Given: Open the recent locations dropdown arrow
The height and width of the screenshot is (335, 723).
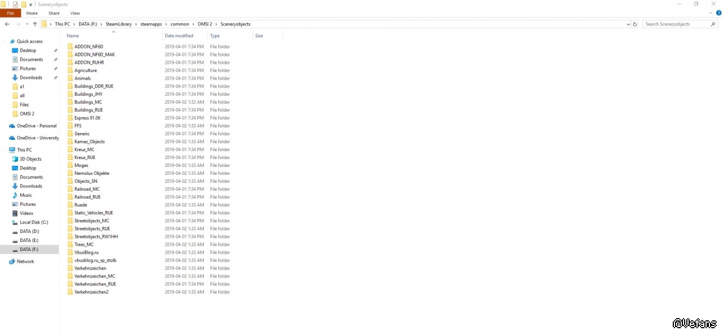Looking at the screenshot, I should tap(27, 24).
